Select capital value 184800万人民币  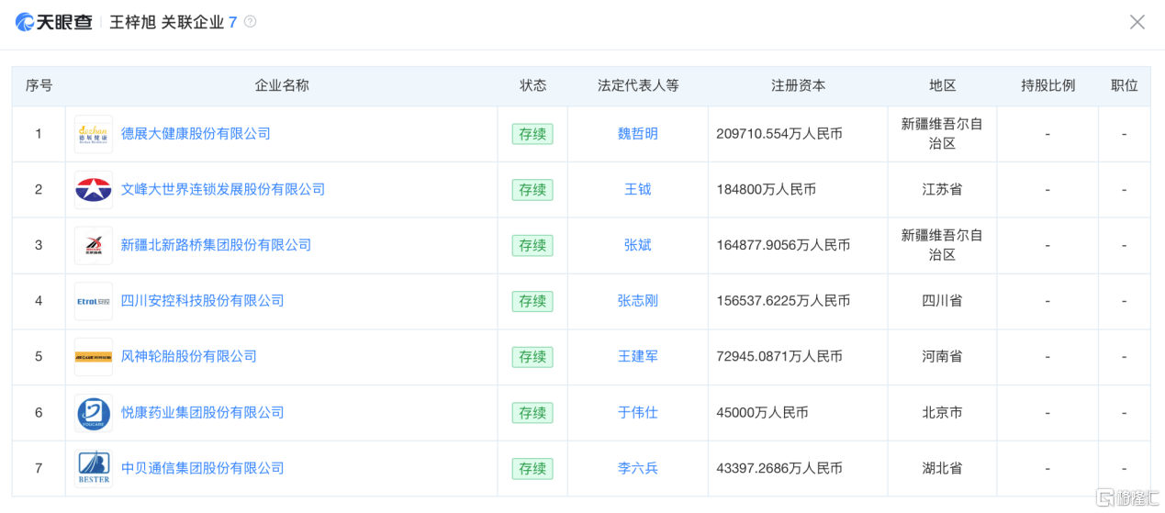pos(766,190)
